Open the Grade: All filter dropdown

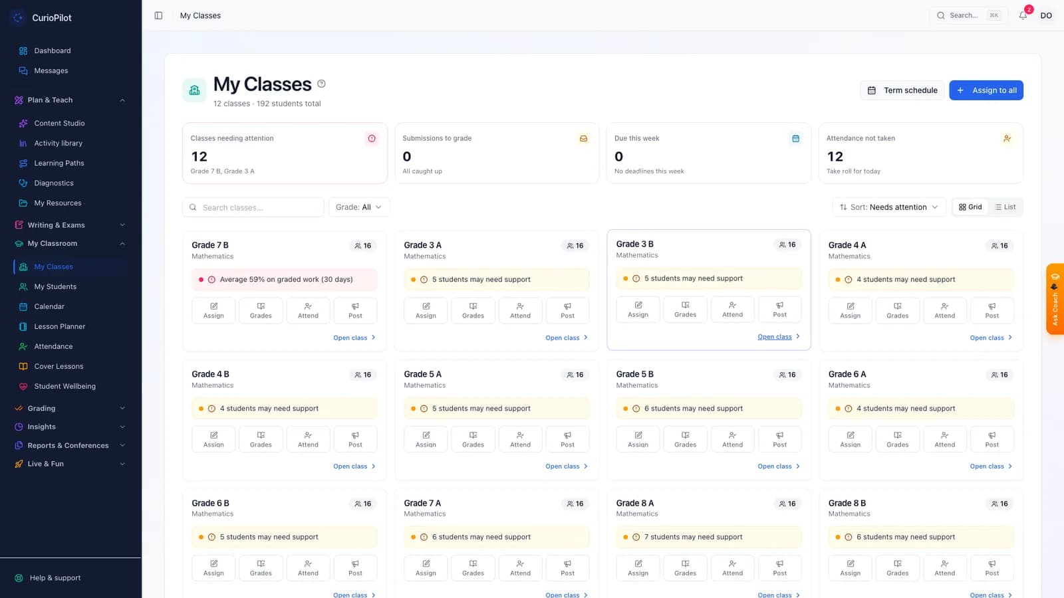tap(359, 207)
